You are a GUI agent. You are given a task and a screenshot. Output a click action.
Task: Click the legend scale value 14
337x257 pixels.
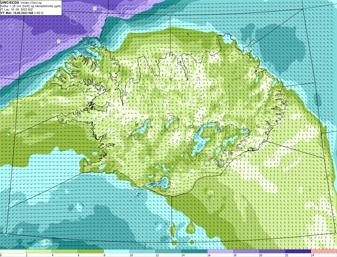pyautogui.click(x=183, y=255)
